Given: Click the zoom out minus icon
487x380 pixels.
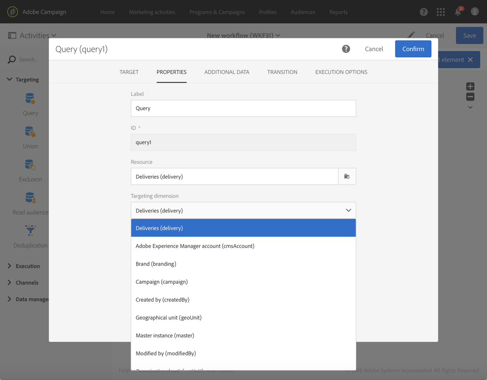Looking at the screenshot, I should (470, 97).
